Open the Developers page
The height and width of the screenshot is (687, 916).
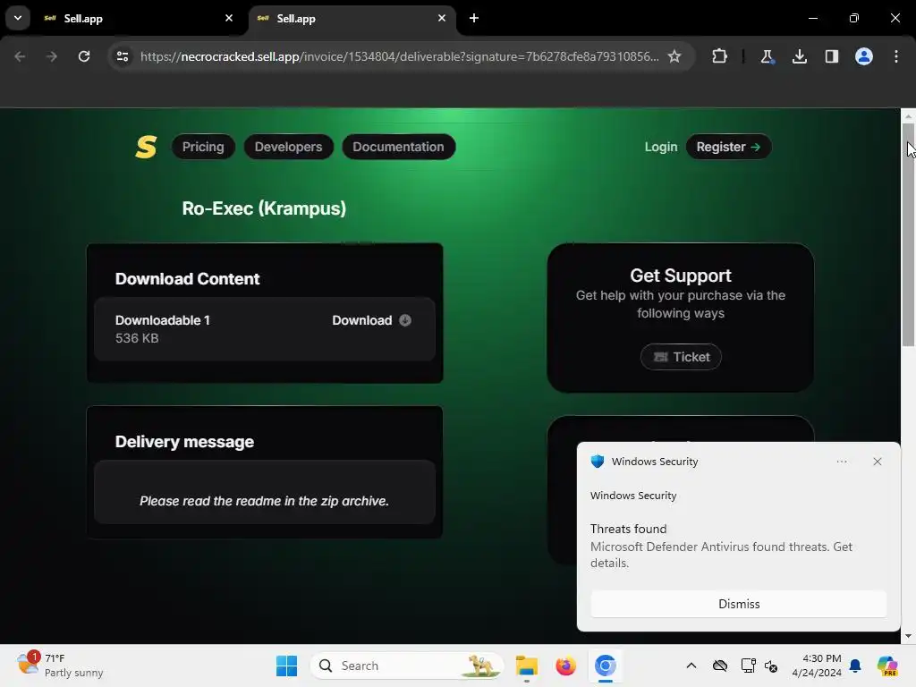(x=289, y=147)
